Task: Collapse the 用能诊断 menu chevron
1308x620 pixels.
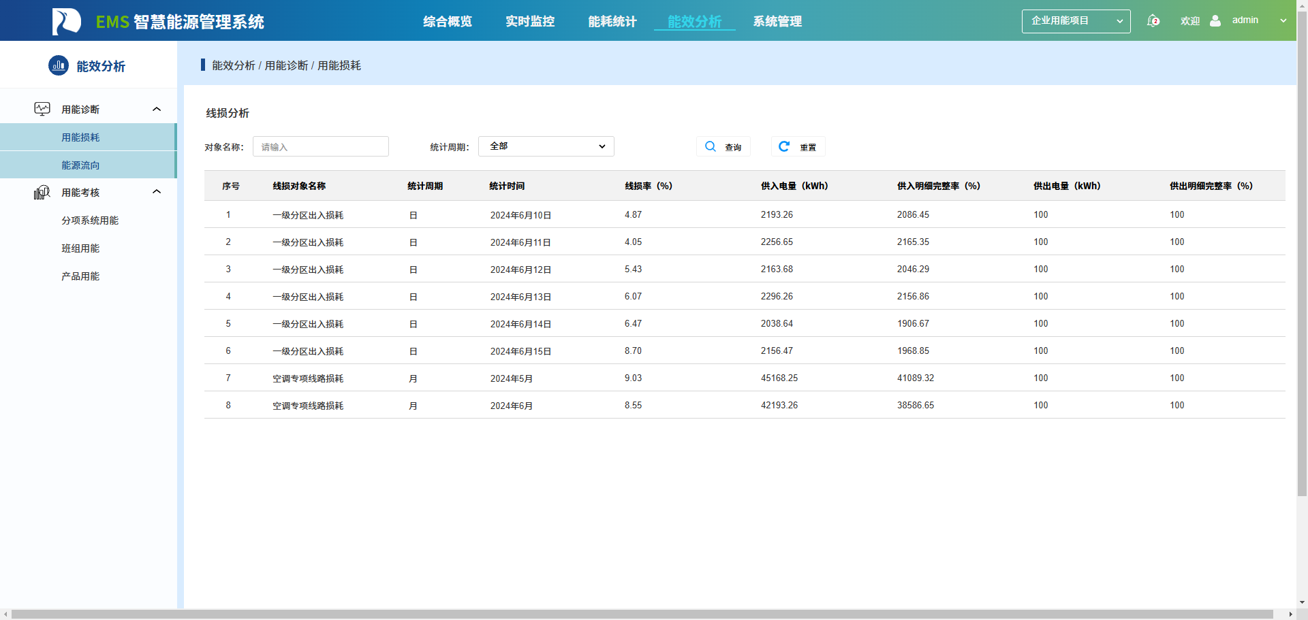Action: [157, 109]
